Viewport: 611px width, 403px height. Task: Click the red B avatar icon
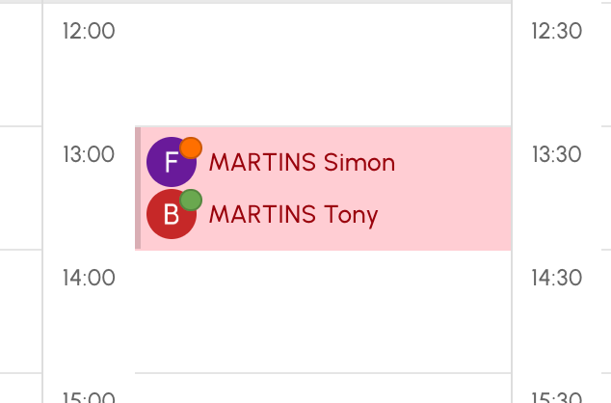pyautogui.click(x=172, y=214)
